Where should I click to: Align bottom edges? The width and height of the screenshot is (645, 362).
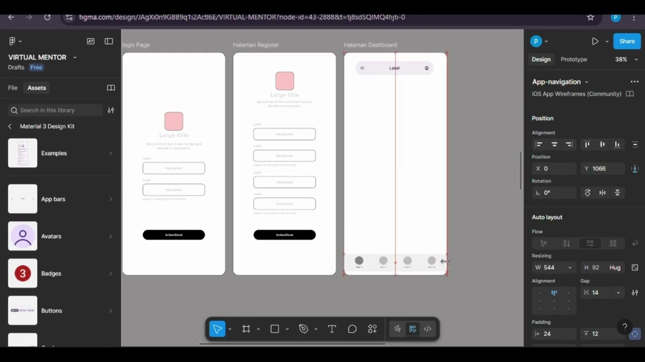pos(617,144)
